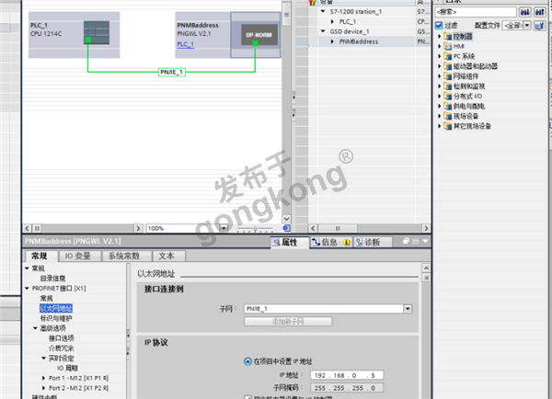Expand the 检测和监视 catalog folder
This screenshot has height=399, width=552.
point(440,86)
